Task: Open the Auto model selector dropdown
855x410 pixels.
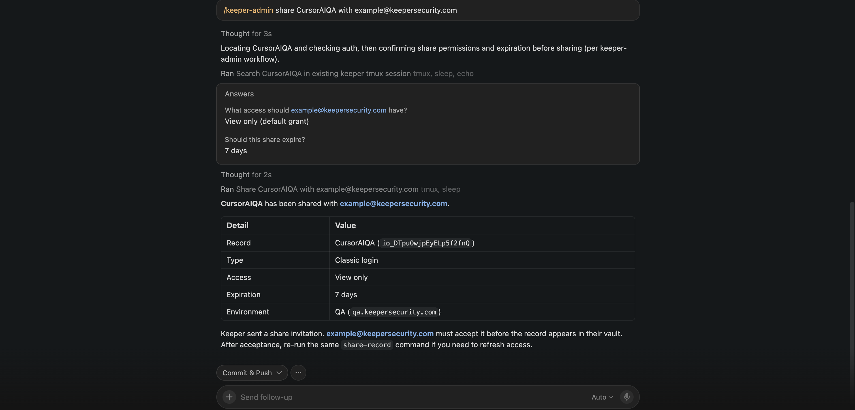Action: pos(602,397)
